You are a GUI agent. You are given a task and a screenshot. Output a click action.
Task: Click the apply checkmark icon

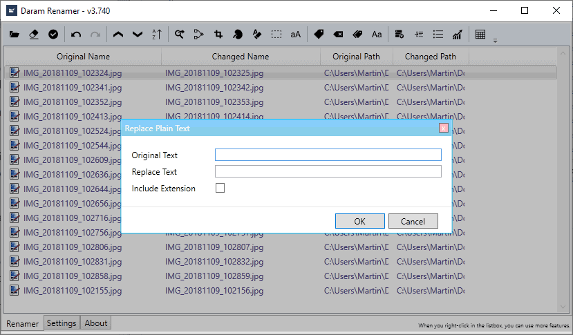tap(53, 35)
